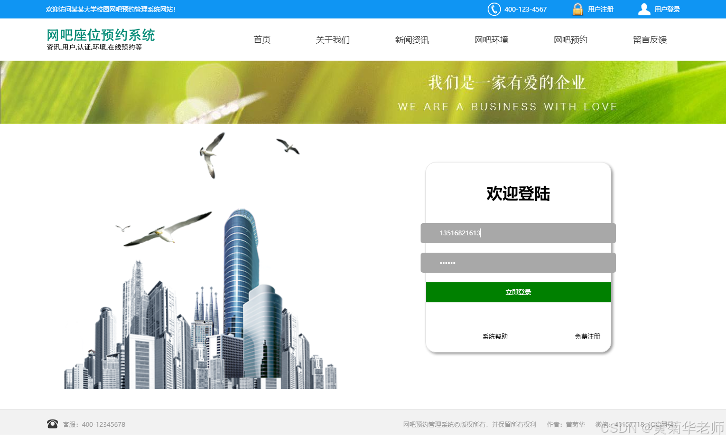726x440 pixels.
Task: Click the phone handset icon in the top bar
Action: click(494, 9)
